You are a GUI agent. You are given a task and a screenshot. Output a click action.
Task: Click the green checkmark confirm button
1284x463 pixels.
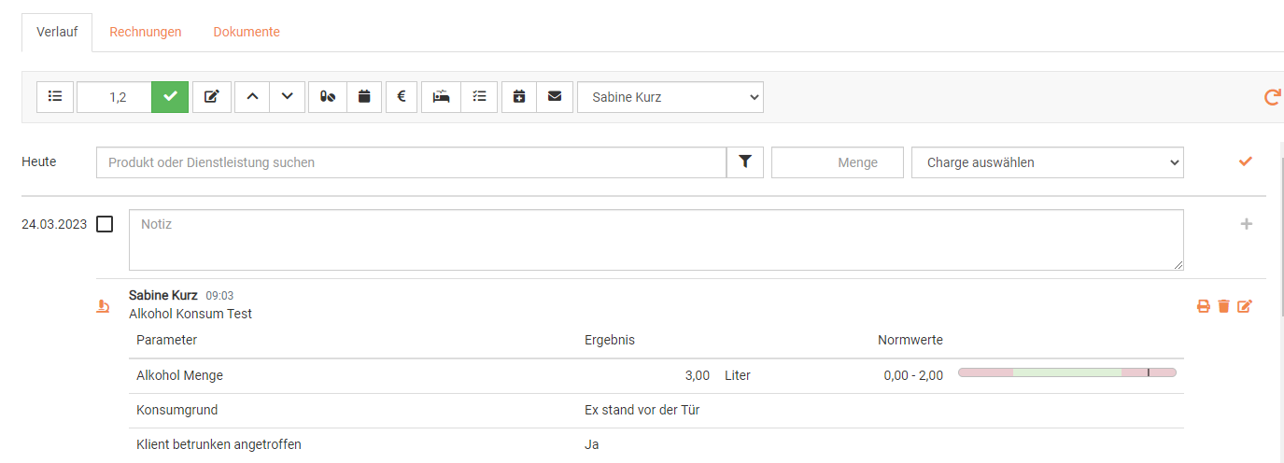(170, 96)
